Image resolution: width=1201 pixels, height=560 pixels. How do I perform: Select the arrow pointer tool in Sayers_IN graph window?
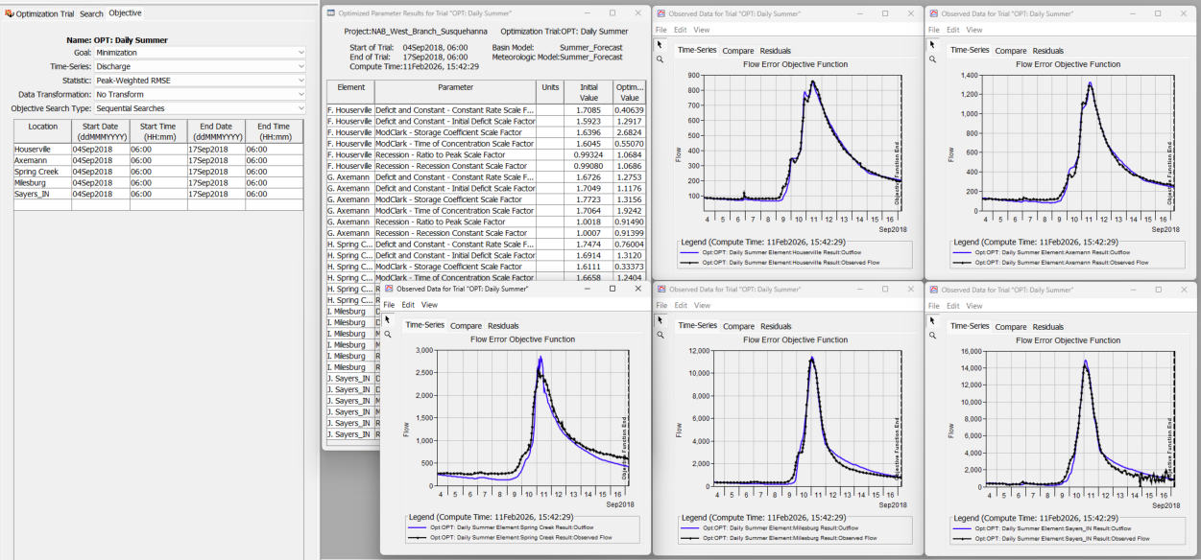(x=933, y=319)
